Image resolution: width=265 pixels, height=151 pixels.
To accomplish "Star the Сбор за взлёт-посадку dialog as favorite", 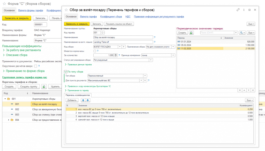I will (x=66, y=10).
